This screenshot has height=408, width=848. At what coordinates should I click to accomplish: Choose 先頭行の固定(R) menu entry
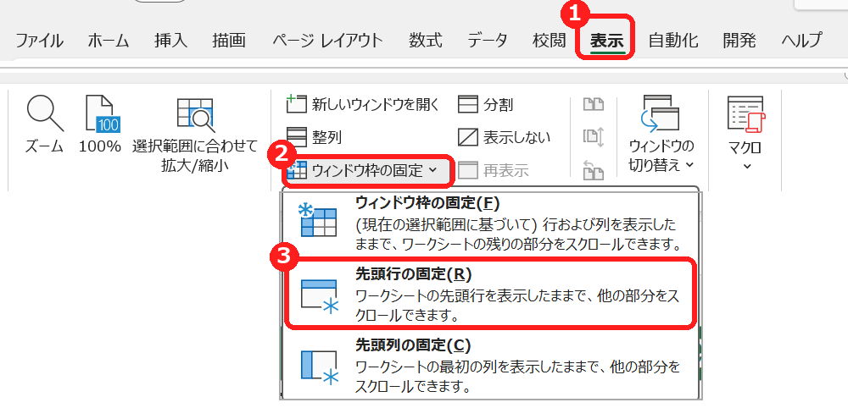coord(489,294)
